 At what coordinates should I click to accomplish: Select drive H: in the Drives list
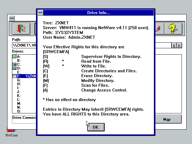[24, 84]
